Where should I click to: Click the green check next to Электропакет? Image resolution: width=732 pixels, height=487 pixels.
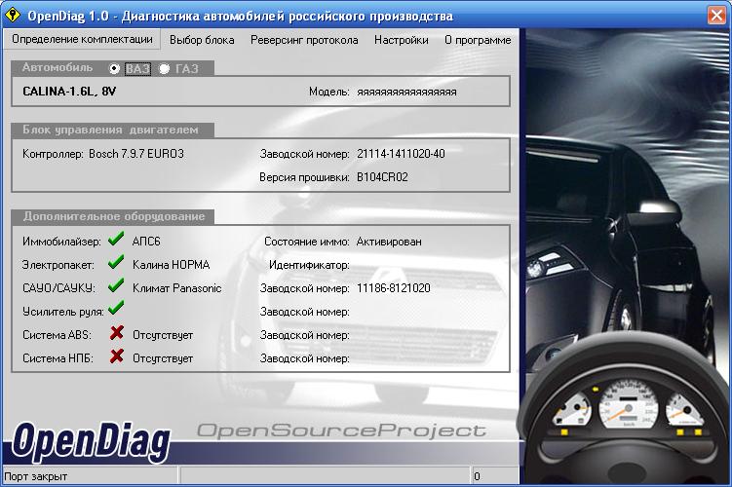[x=116, y=262]
